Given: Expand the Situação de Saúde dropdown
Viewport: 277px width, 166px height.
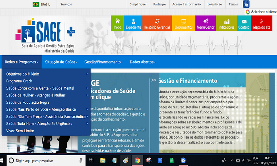Looking at the screenshot, I should 61,62.
